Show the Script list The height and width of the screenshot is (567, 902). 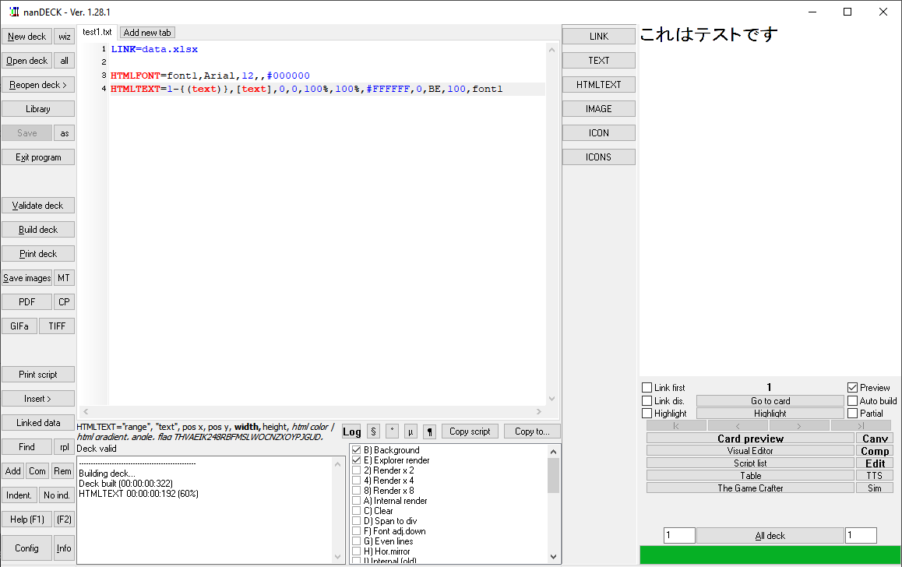click(750, 463)
